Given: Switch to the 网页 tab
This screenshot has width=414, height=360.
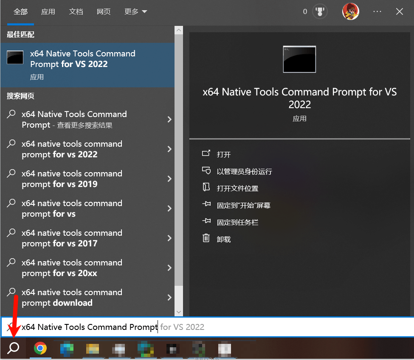Looking at the screenshot, I should coord(104,11).
